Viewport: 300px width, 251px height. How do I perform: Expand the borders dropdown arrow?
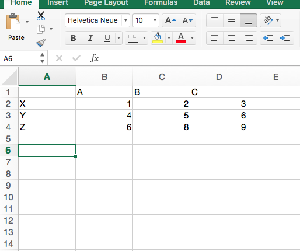[144, 38]
